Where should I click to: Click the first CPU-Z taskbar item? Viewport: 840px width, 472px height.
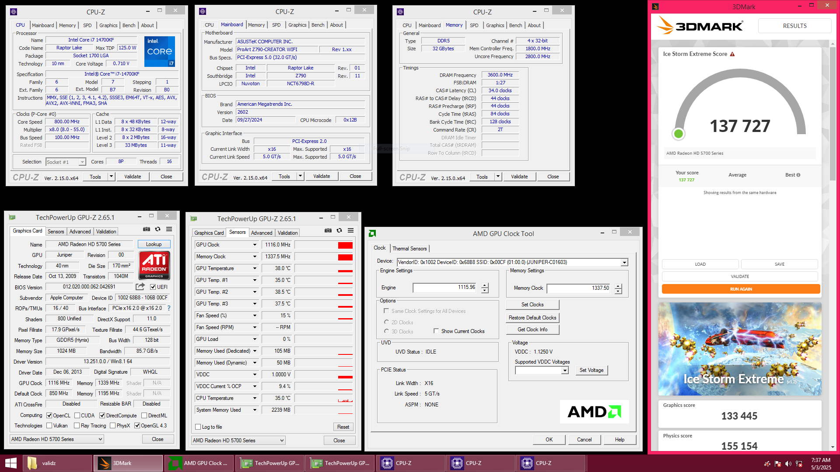(410, 463)
